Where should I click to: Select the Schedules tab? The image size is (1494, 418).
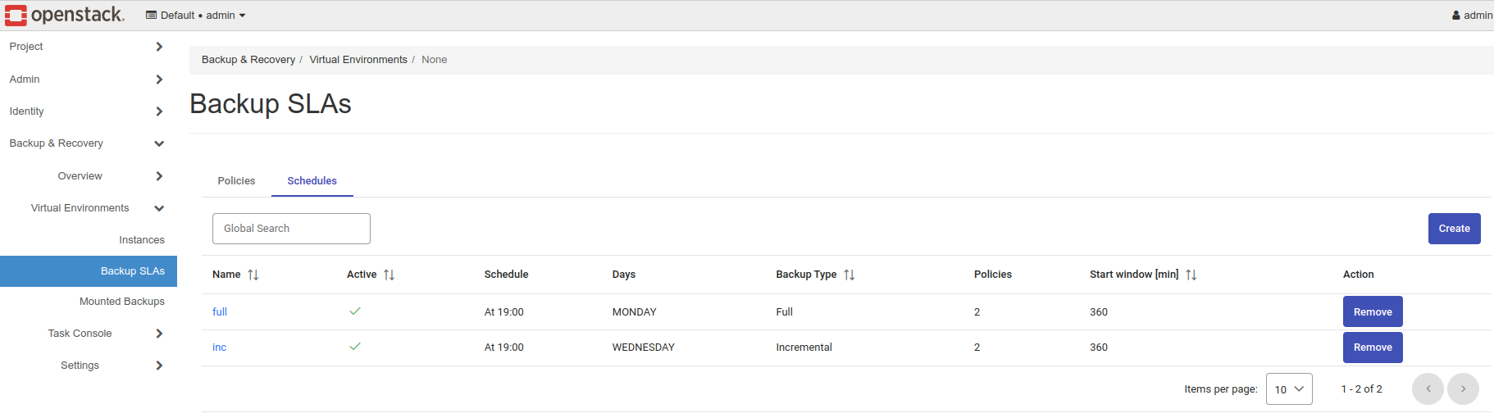pos(312,181)
